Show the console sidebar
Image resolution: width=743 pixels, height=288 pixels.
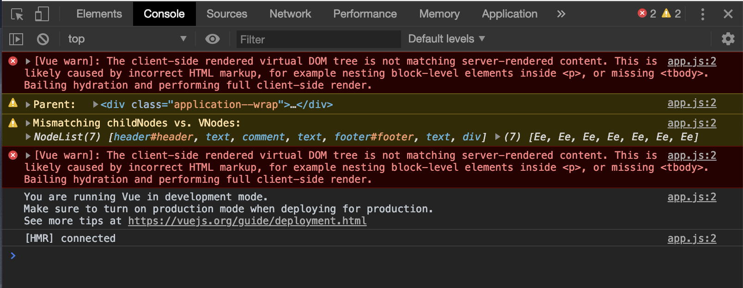(16, 39)
